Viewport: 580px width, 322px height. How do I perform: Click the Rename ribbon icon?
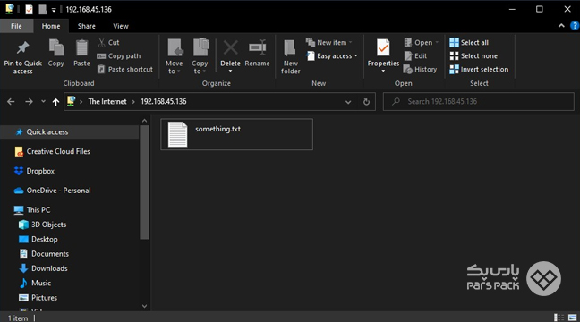tap(257, 48)
